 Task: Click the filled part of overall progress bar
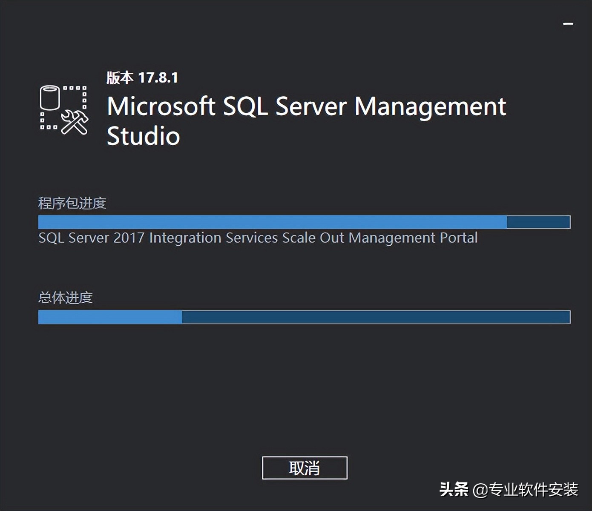click(x=110, y=317)
